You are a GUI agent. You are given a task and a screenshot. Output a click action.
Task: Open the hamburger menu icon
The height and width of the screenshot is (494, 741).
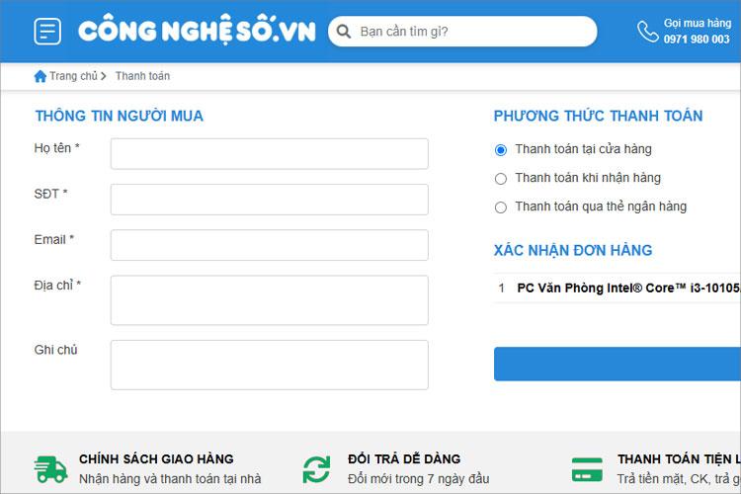pos(47,32)
